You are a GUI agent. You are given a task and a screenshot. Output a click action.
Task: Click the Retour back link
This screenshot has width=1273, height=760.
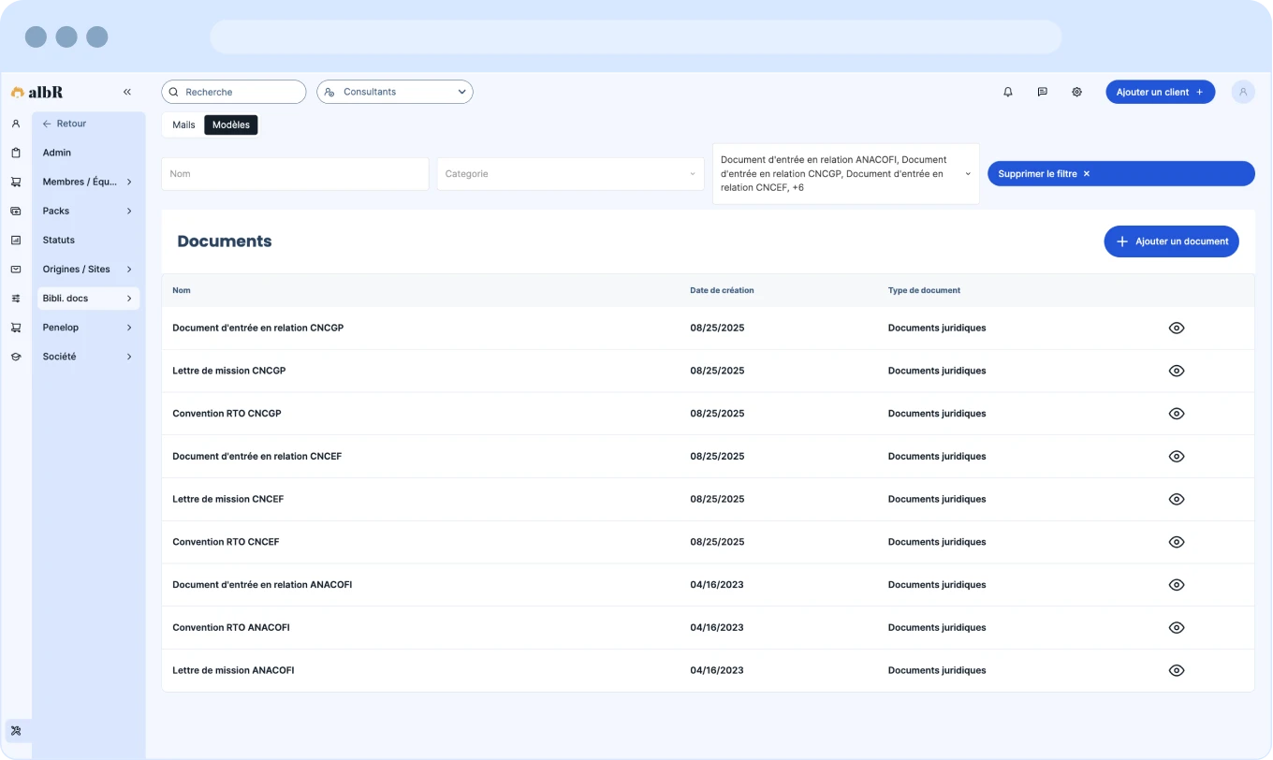(x=65, y=124)
